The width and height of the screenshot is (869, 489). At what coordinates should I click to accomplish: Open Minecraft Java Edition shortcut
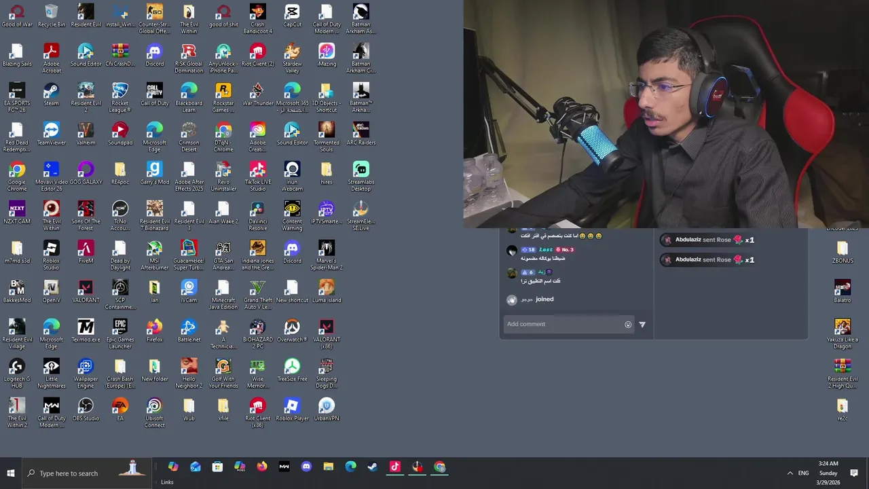pyautogui.click(x=223, y=295)
